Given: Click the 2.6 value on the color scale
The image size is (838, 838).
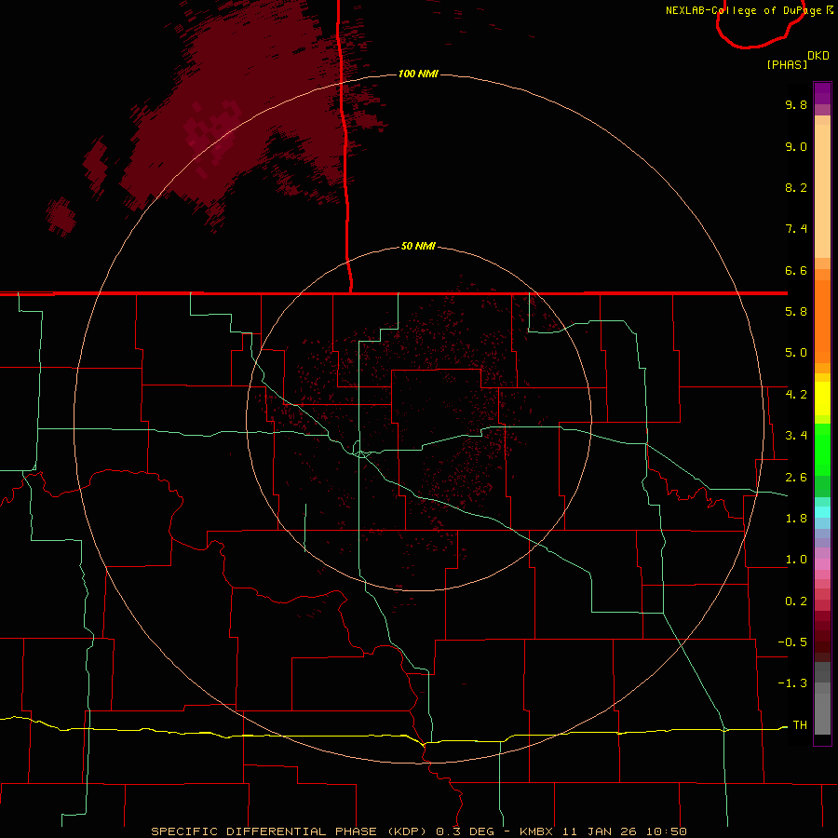Looking at the screenshot, I should click(x=796, y=478).
